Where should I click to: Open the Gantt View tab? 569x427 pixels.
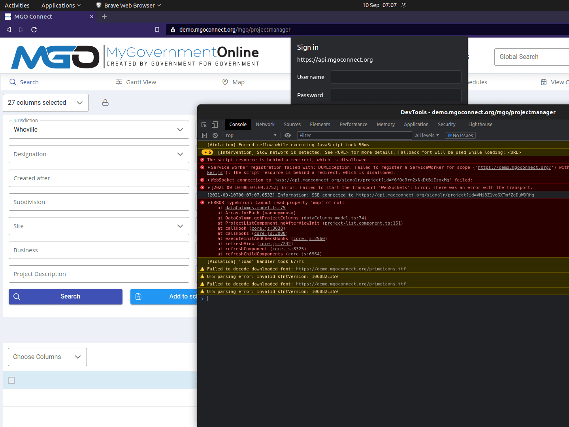136,82
